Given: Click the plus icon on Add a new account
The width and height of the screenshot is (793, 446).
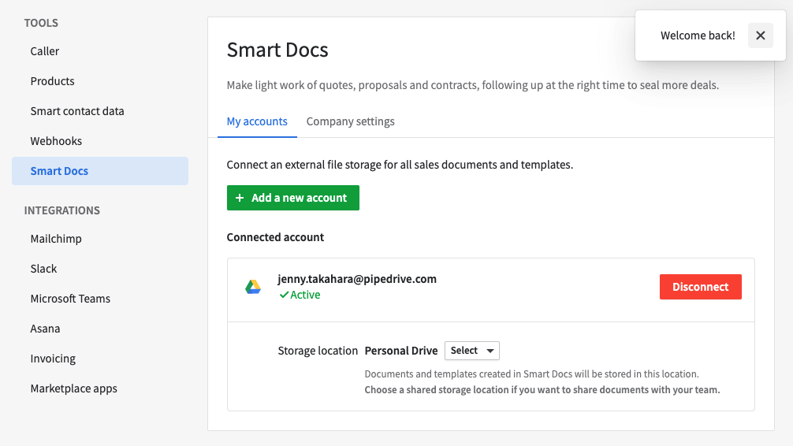Looking at the screenshot, I should tap(240, 198).
